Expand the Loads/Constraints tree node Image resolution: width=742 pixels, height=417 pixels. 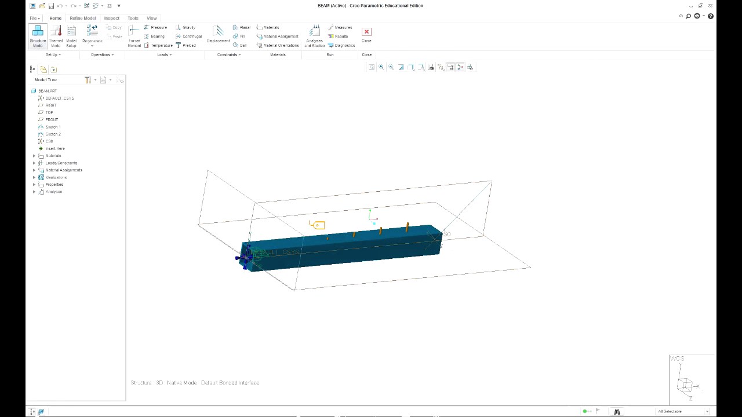click(34, 163)
